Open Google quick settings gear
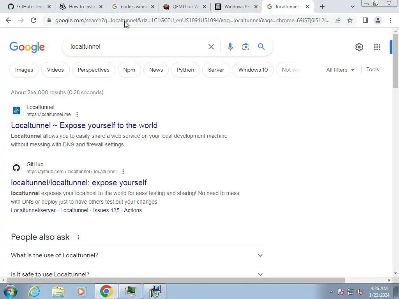This screenshot has width=399, height=299. [x=359, y=47]
